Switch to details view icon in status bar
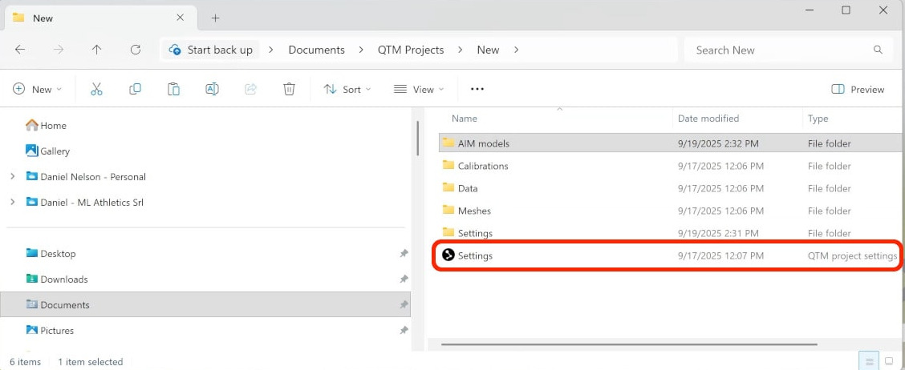 tap(869, 361)
